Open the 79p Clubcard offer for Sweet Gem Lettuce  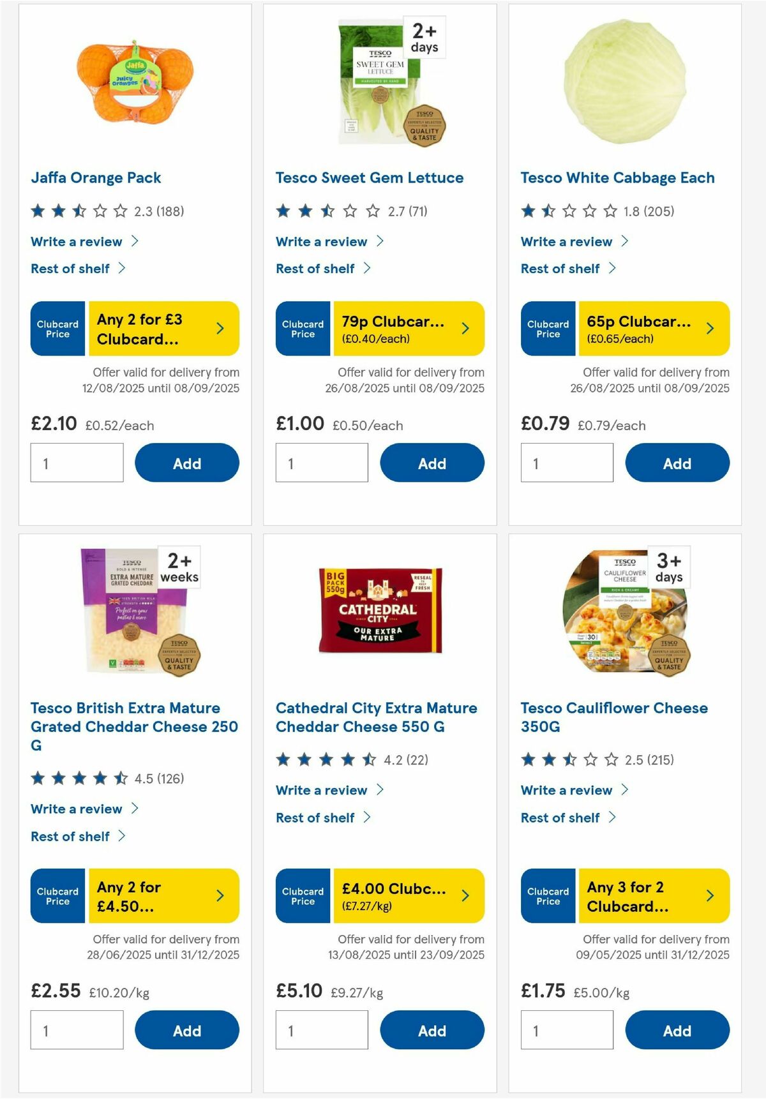(409, 328)
